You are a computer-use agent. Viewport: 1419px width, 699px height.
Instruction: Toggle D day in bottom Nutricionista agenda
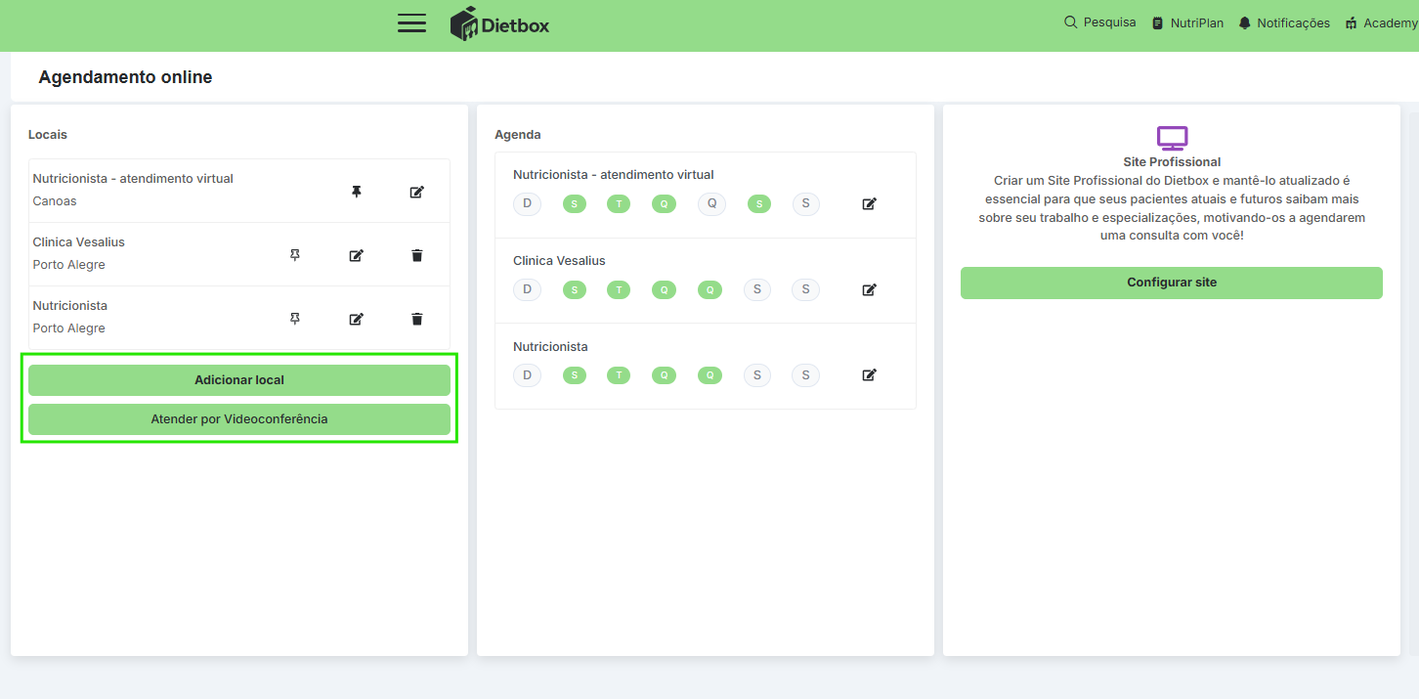[x=527, y=374]
